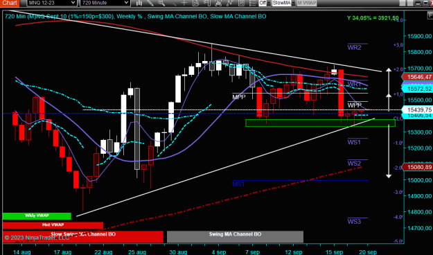The width and height of the screenshot is (433, 255).
Task: Expand the MNQ 12-23 instrument dropdown
Action: pyautogui.click(x=73, y=3)
